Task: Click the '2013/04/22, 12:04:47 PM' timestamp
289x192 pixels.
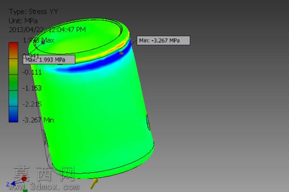Action: pyautogui.click(x=47, y=30)
